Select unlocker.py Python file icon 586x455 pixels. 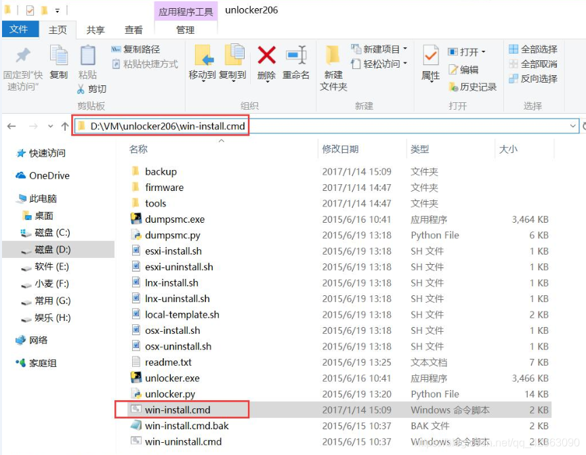[x=136, y=393]
